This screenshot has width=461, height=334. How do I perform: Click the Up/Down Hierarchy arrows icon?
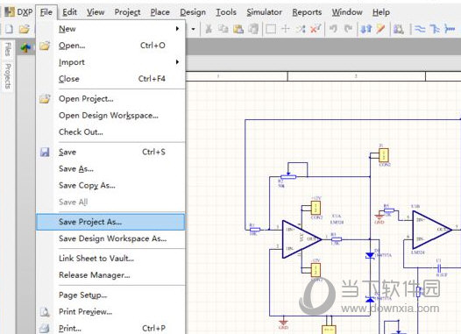[x=366, y=29]
